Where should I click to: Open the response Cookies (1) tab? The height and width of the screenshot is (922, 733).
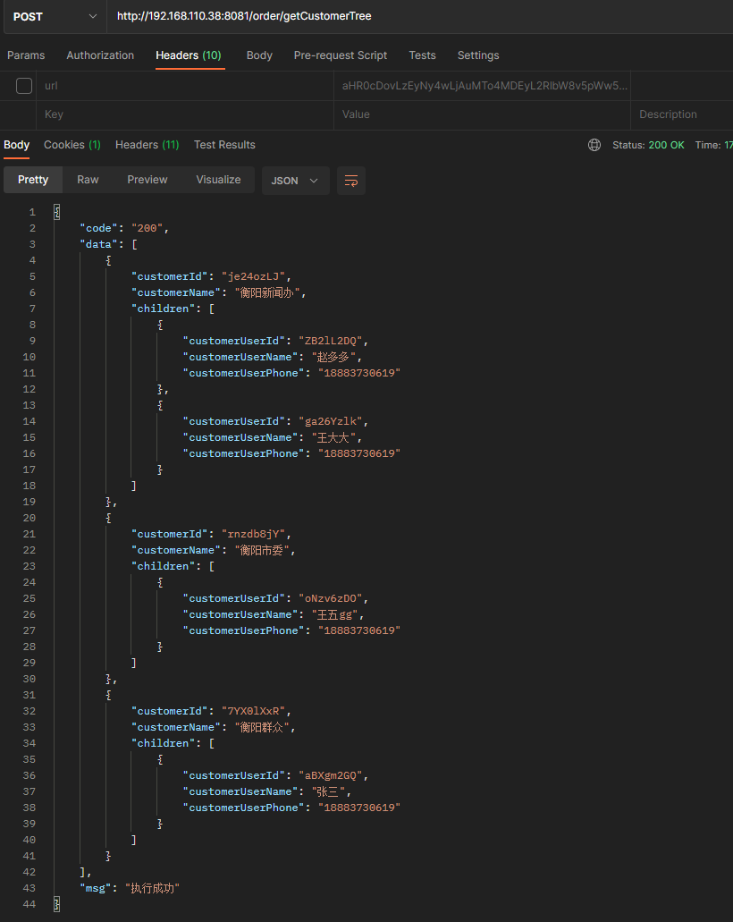tap(72, 145)
